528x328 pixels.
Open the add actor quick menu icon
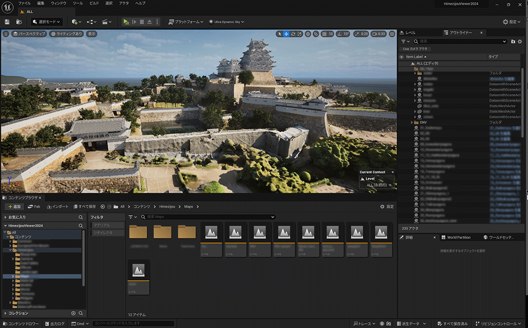pyautogui.click(x=76, y=22)
